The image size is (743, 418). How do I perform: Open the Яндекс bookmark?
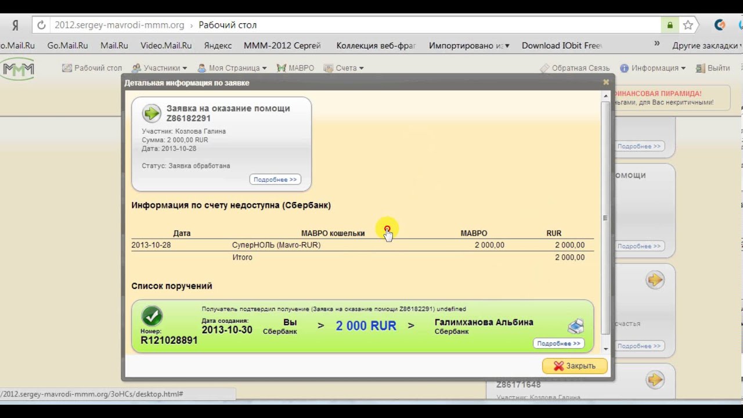[x=218, y=45]
